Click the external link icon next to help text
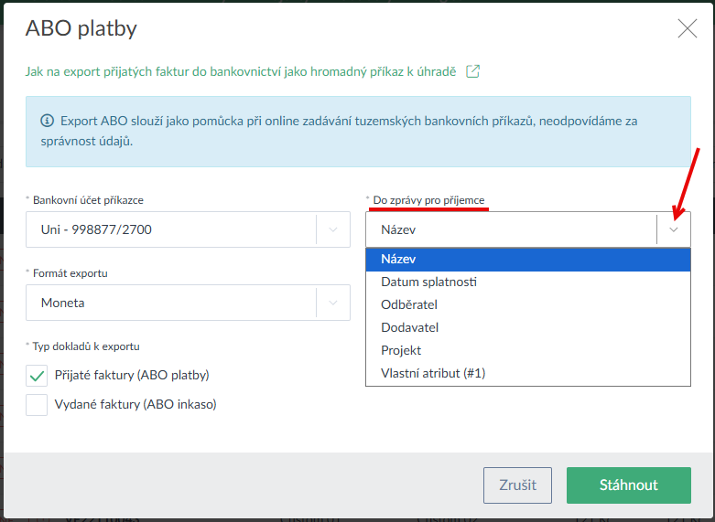Viewport: 715px width, 522px height. tap(472, 71)
